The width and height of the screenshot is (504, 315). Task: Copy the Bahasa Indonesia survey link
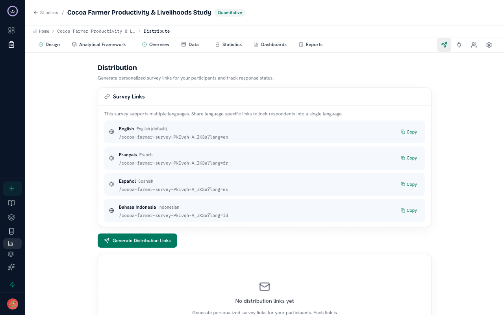click(409, 210)
